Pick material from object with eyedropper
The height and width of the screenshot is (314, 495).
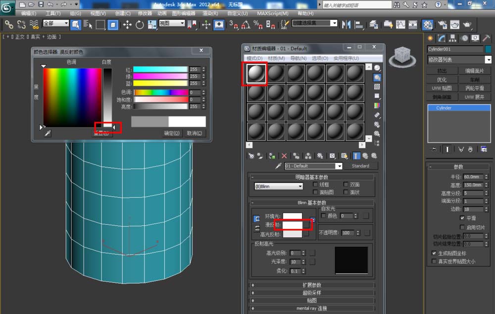[279, 166]
